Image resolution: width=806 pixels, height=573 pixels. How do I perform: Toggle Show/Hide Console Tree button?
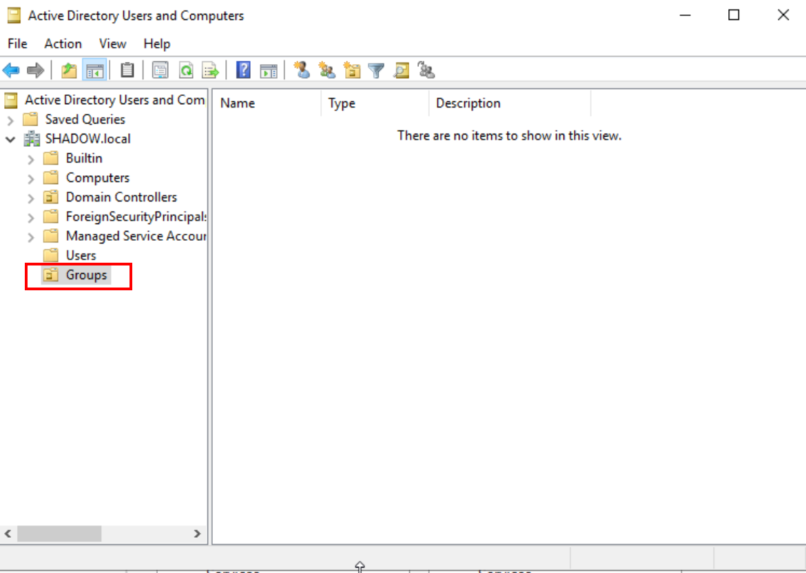[94, 70]
